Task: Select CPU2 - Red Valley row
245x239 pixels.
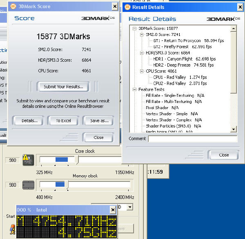Action: click(180, 83)
